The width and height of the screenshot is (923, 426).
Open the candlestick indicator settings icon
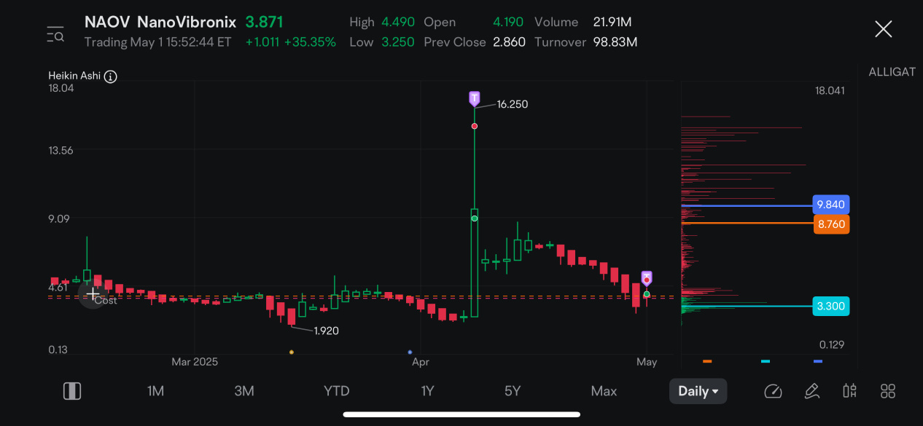click(x=849, y=391)
